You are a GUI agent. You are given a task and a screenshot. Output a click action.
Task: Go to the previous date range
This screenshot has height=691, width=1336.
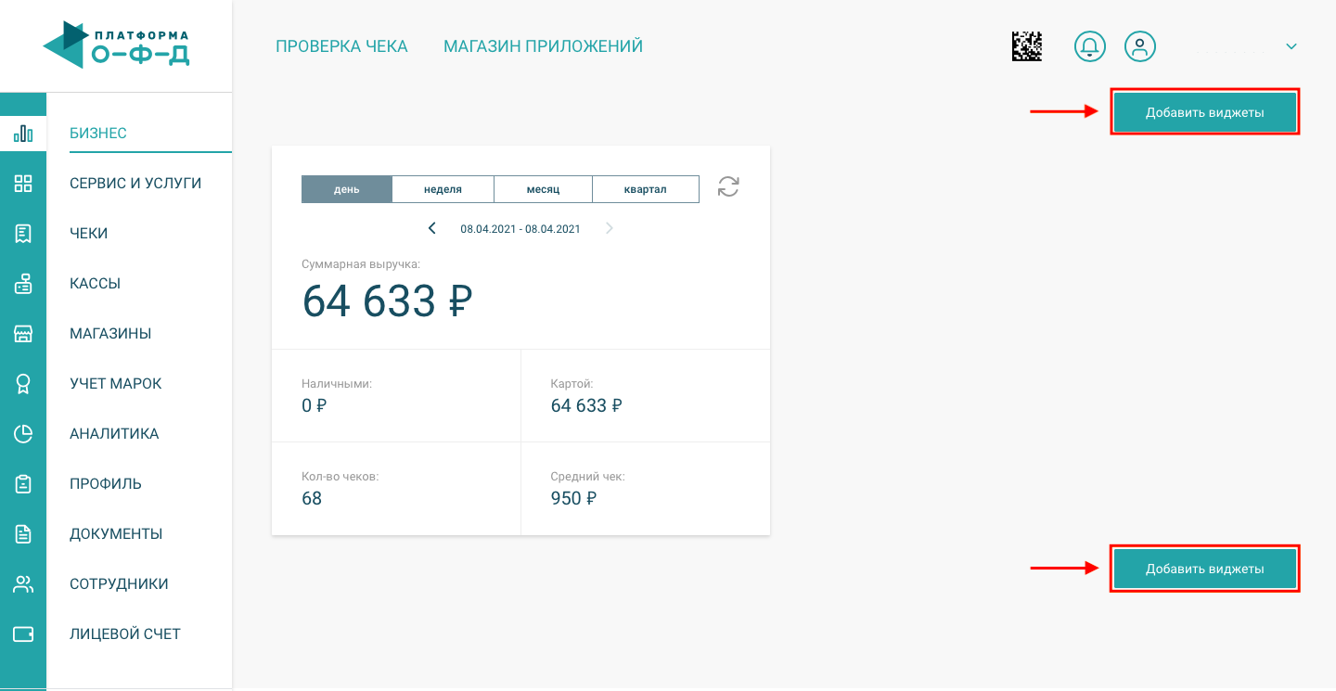tap(432, 228)
